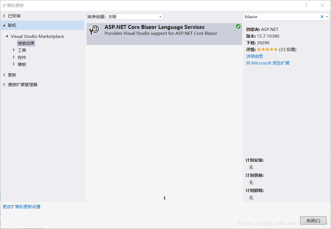Select the 模板 tree item
Screen dimensions: 331x229
point(22,64)
